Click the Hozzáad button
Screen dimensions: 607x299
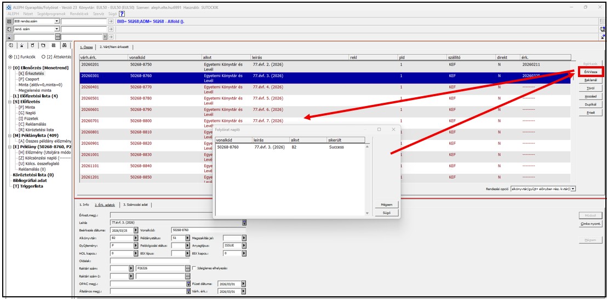click(590, 97)
